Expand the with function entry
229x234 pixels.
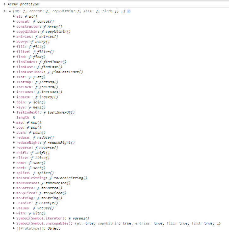tap(14, 213)
